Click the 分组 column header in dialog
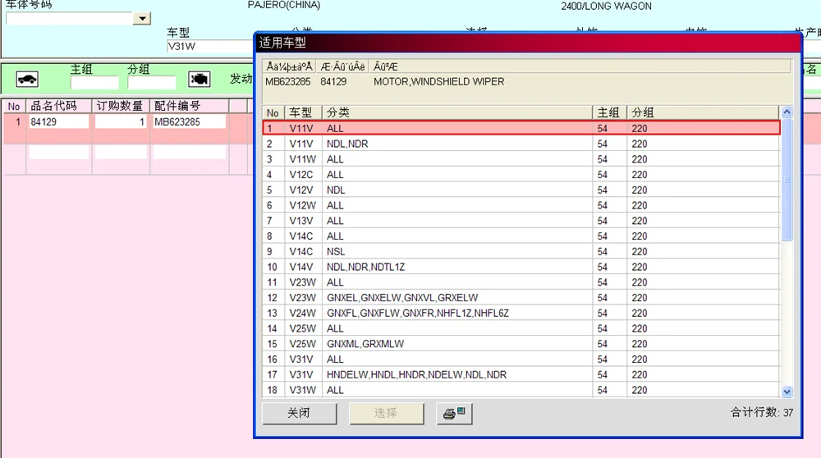Viewport: 821px width, 458px height. point(704,112)
